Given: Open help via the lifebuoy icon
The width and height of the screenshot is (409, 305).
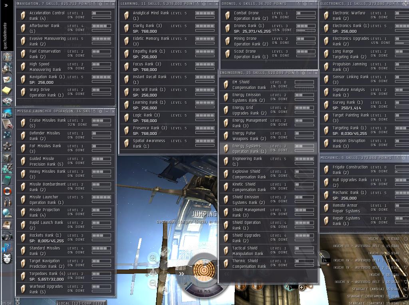Looking at the screenshot, I should tap(7, 191).
